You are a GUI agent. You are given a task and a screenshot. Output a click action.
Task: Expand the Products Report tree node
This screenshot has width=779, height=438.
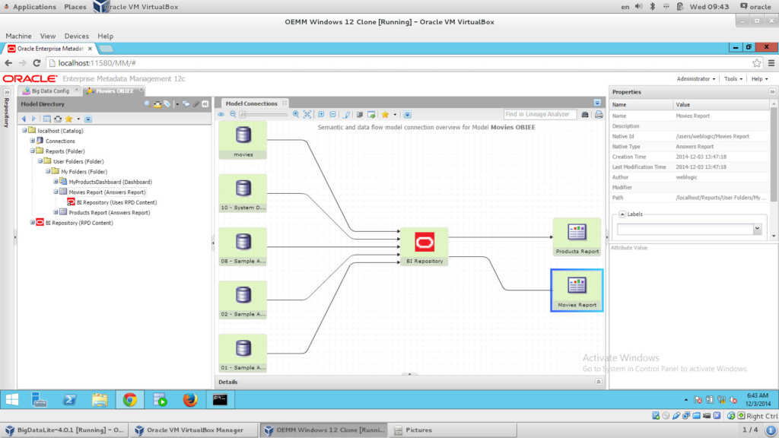pyautogui.click(x=56, y=212)
